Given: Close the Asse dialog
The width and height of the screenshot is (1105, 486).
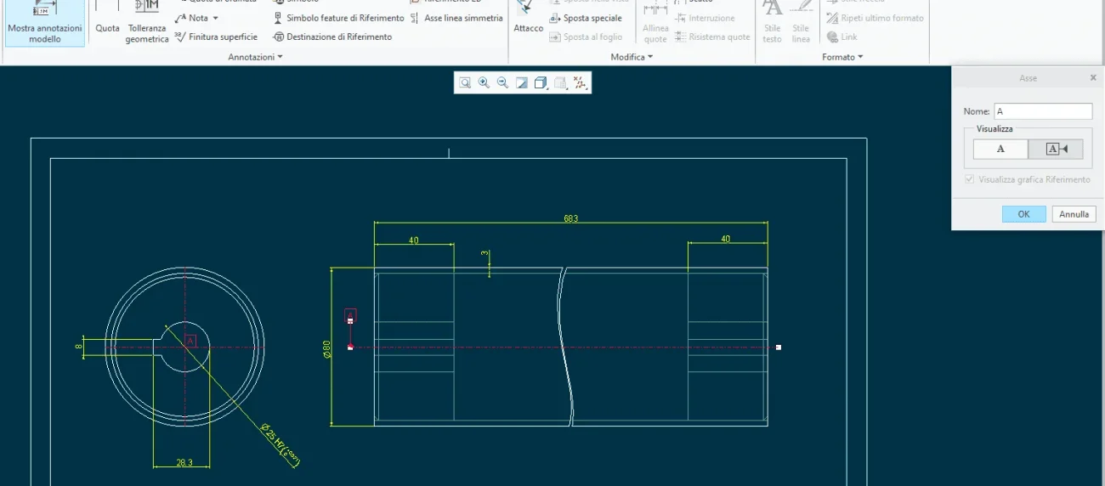Looking at the screenshot, I should 1093,77.
